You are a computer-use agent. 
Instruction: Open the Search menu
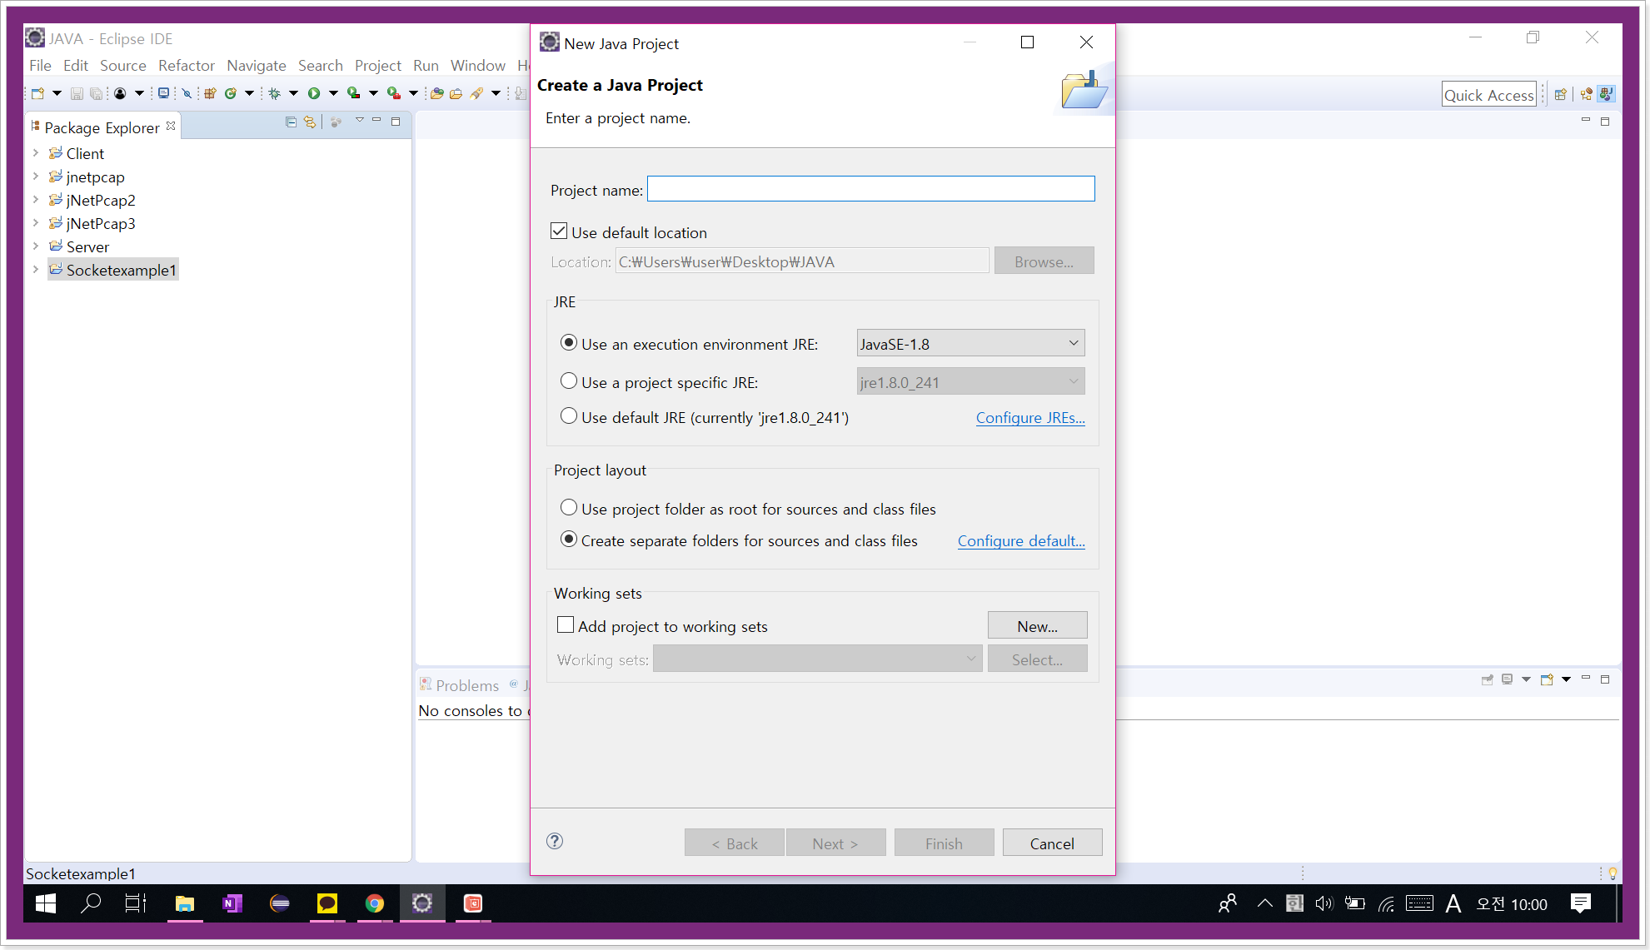point(321,65)
